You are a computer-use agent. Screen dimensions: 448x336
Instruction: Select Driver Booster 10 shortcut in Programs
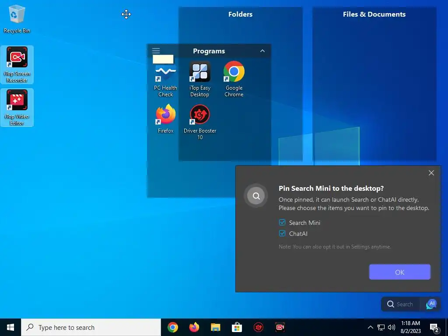(199, 122)
